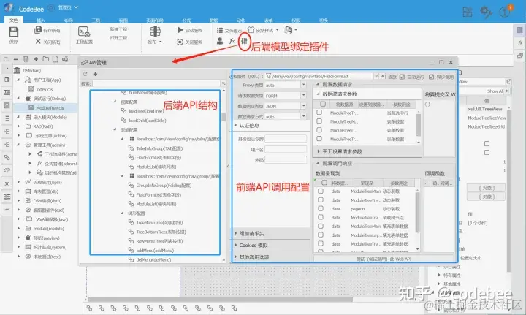Click the file version list icon
The width and height of the screenshot is (526, 315).
click(220, 30)
